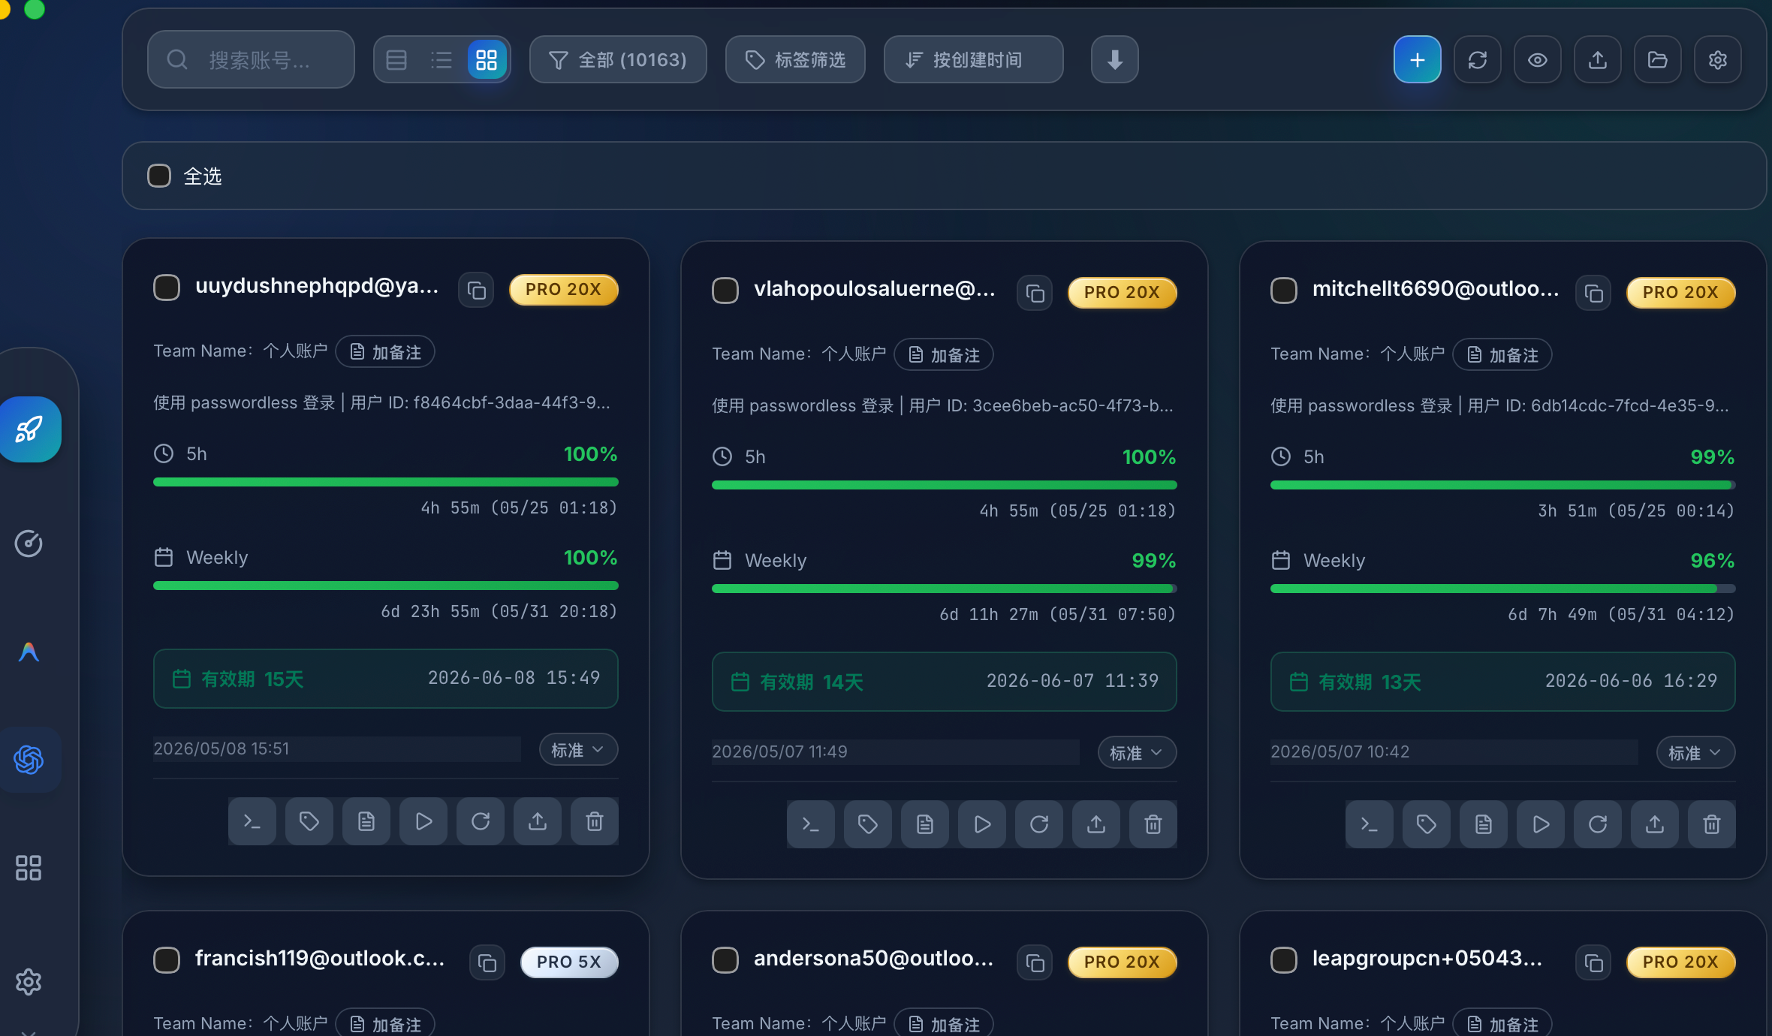This screenshot has width=1772, height=1036.
Task: Focus the 搜索账号 search field
Action: [x=251, y=59]
